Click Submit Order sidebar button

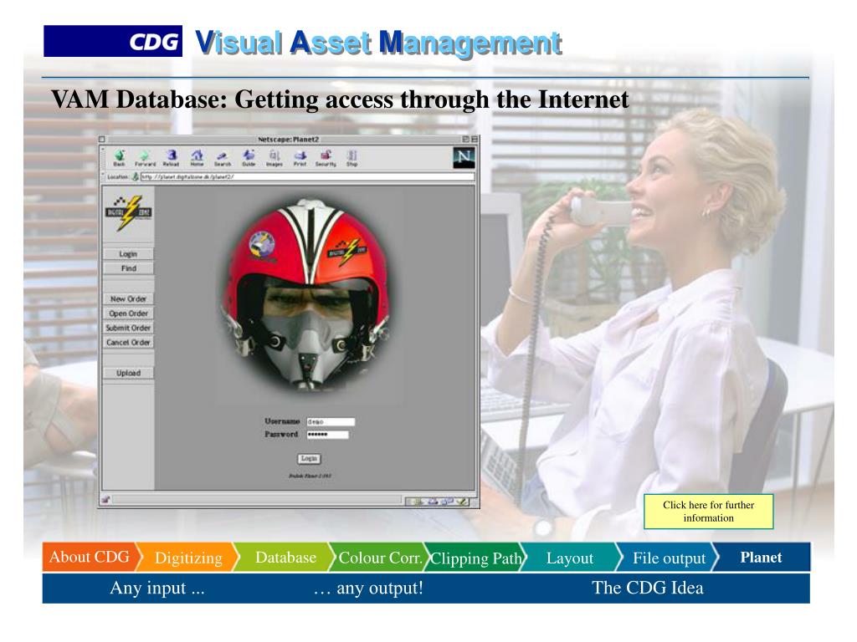tap(128, 328)
